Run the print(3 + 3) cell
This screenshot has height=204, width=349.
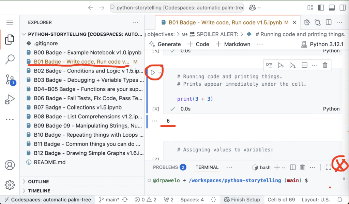(153, 72)
